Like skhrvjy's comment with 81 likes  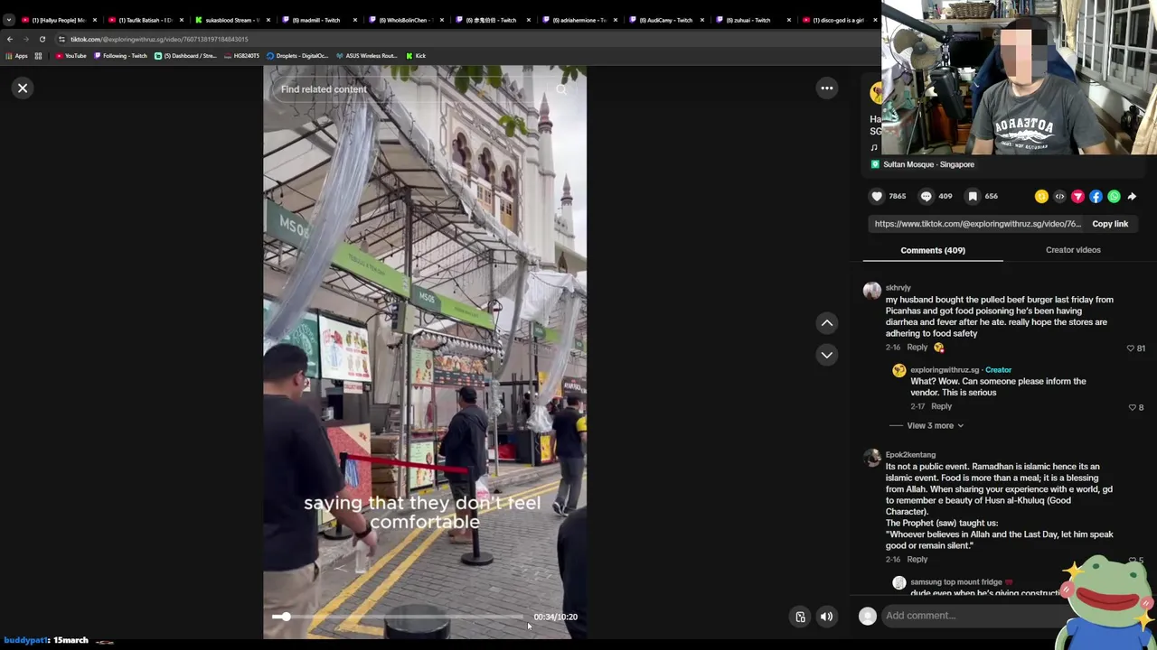click(1131, 348)
